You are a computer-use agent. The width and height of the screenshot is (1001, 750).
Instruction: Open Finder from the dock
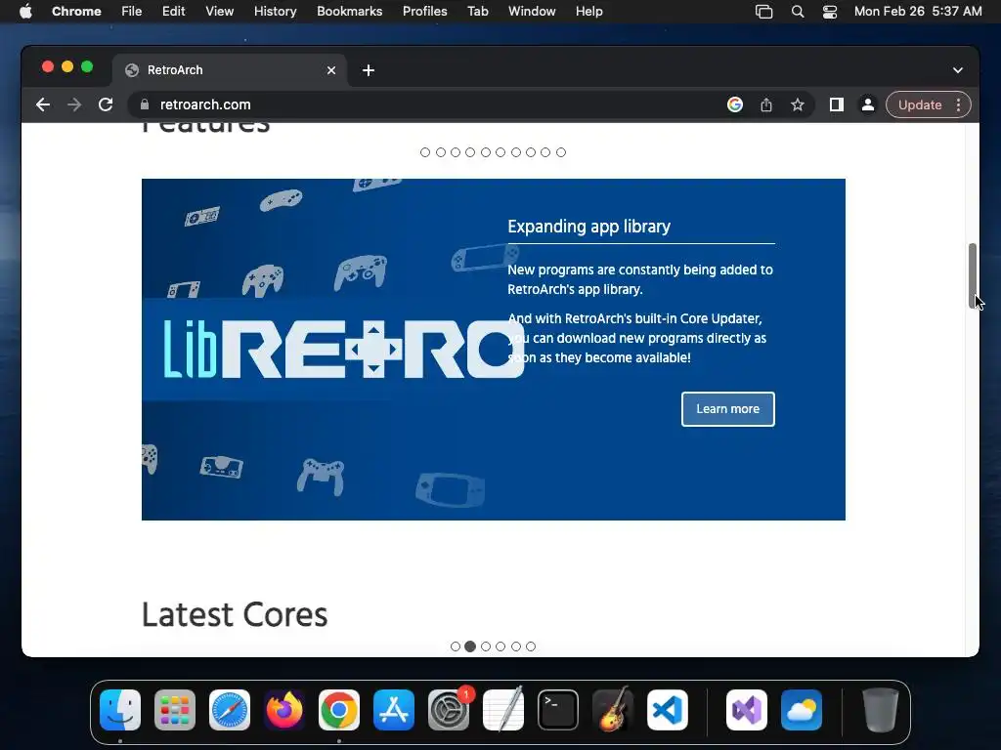(120, 710)
